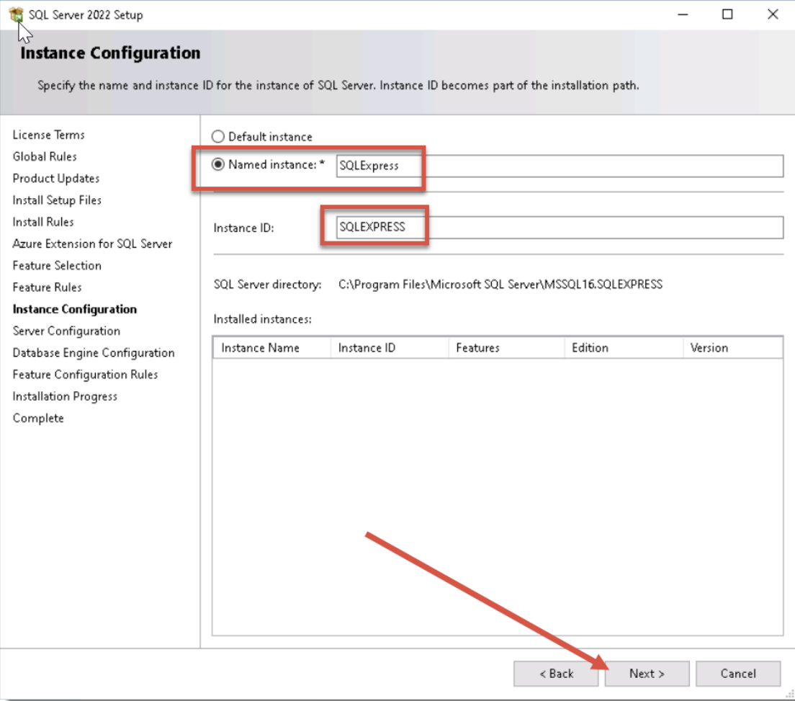This screenshot has height=701, width=795.
Task: Click the Instance ID column header
Action: click(x=390, y=348)
